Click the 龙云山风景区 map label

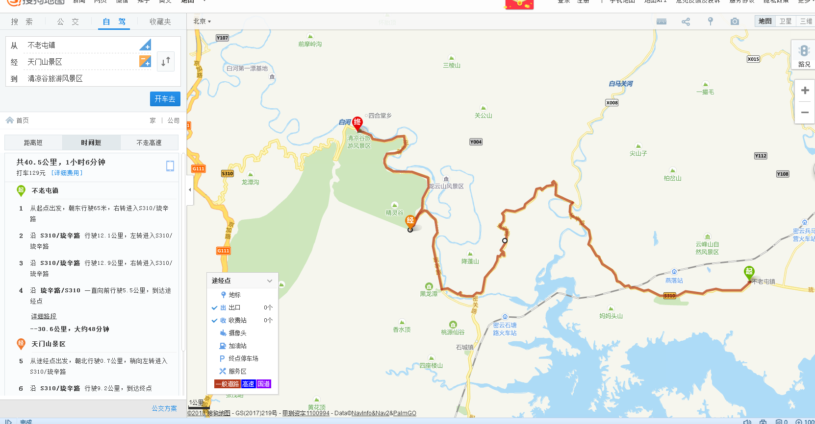coord(446,187)
